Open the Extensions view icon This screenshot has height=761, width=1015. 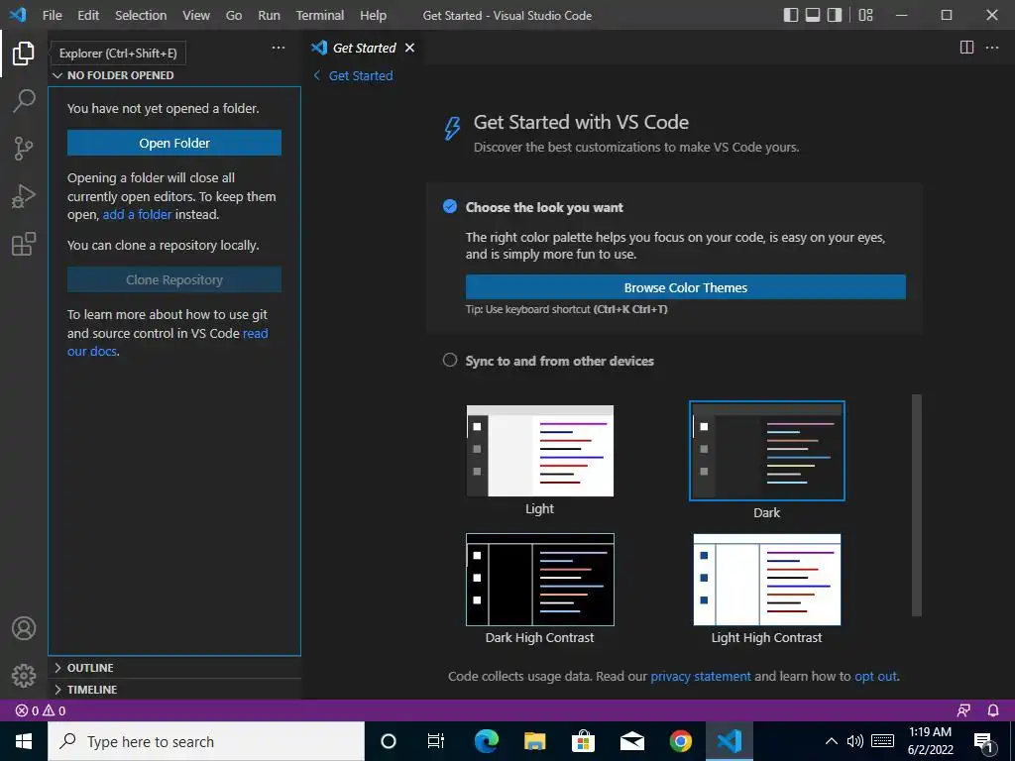24,244
